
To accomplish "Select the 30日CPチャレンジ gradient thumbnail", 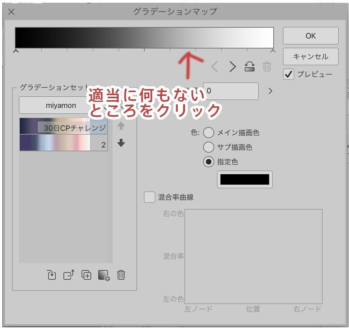I will coord(63,125).
